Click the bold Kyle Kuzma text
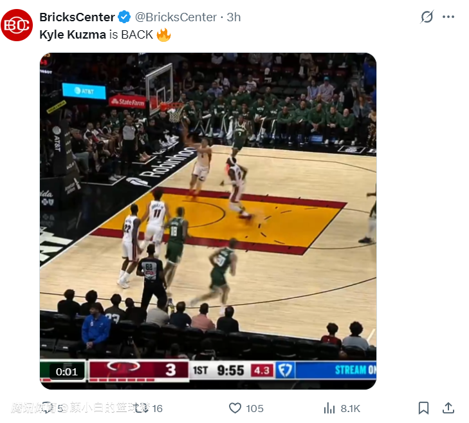Screen dimensions: 469x423 coord(72,35)
